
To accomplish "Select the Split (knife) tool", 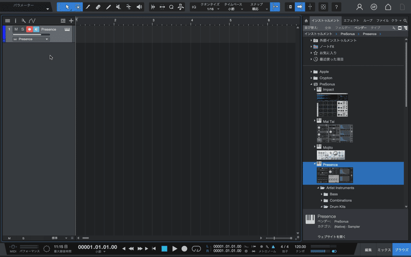I will pos(88,7).
